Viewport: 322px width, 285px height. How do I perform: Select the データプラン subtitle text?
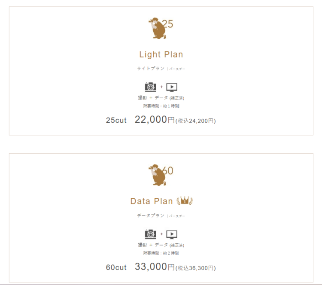(x=151, y=215)
